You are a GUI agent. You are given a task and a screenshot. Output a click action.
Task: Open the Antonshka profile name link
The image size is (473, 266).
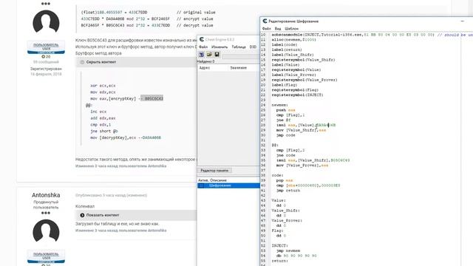(46, 195)
